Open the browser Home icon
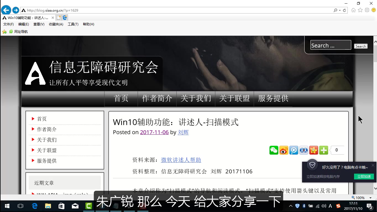 coord(354,10)
